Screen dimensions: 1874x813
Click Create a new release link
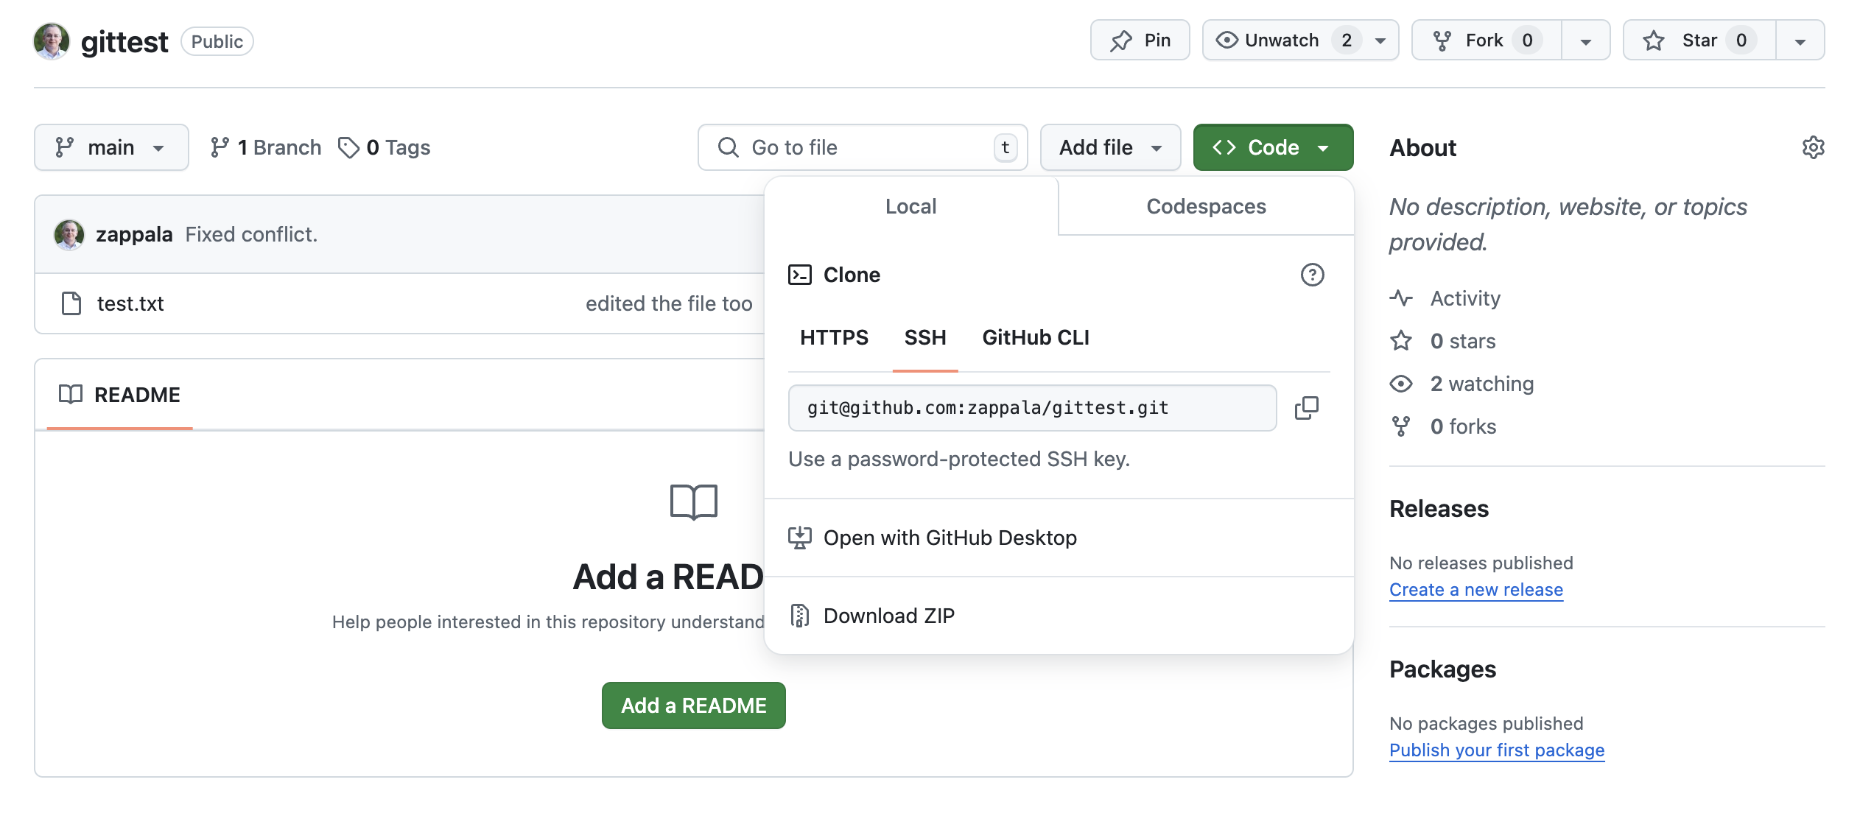[1477, 587]
